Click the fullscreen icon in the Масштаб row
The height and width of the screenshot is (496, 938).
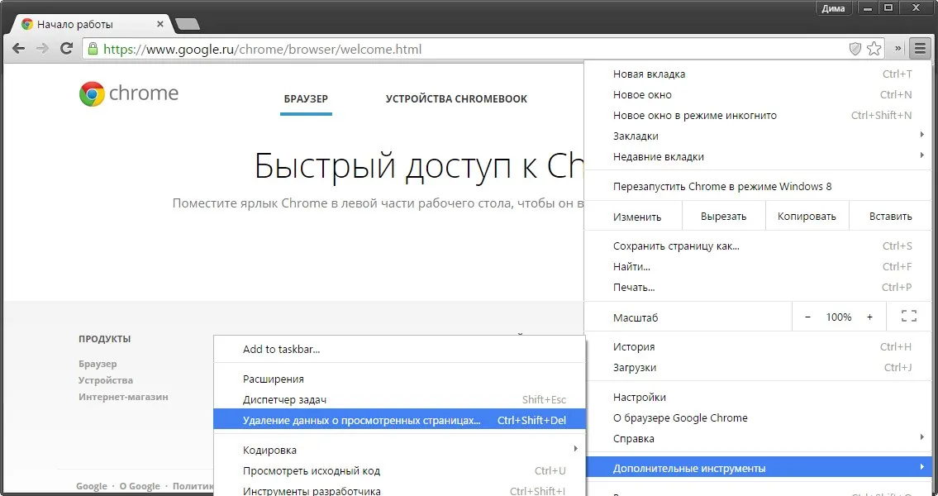(x=909, y=317)
